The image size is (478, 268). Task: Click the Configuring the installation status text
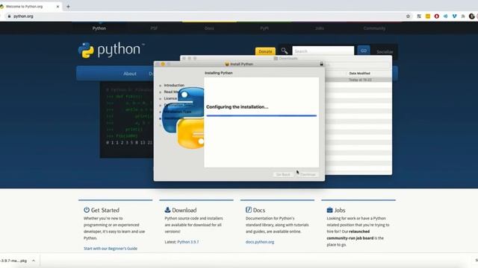238,107
